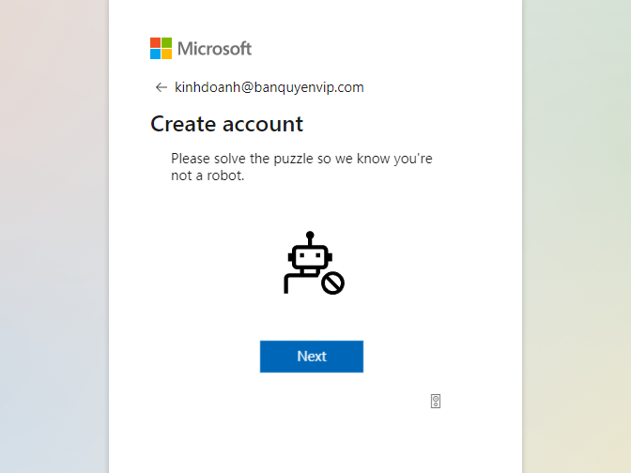Click the Create account heading
The image size is (631, 473).
click(x=226, y=124)
